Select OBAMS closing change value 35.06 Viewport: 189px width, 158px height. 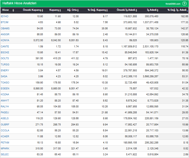coord(105,29)
